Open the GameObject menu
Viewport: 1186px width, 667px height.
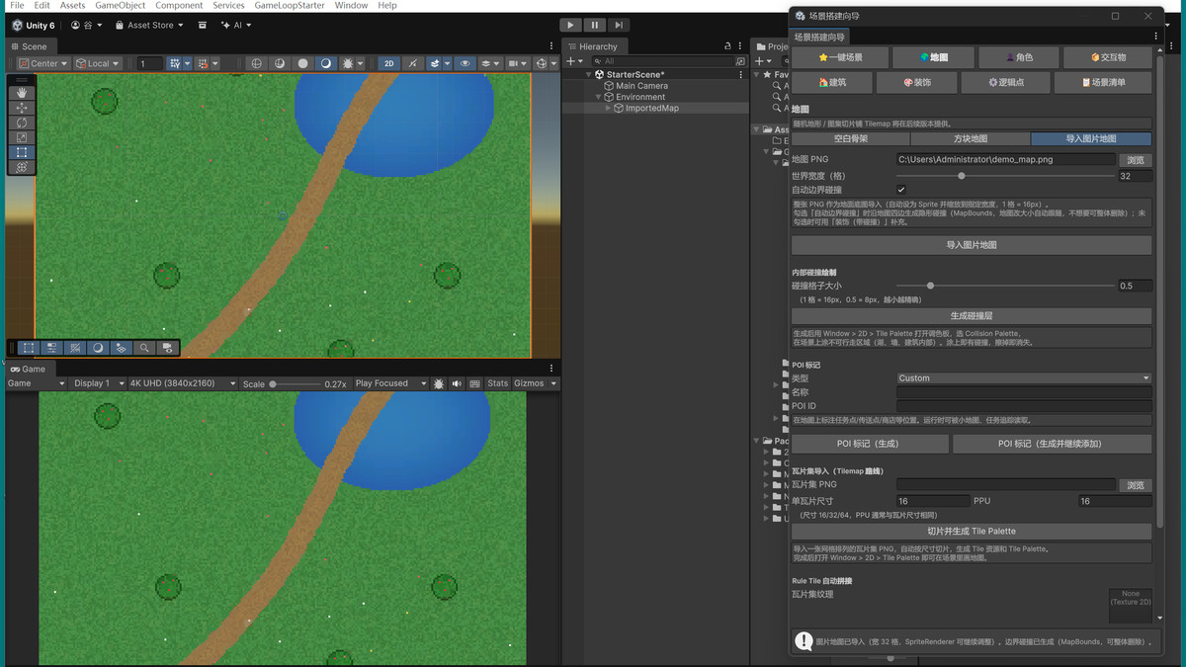click(120, 5)
